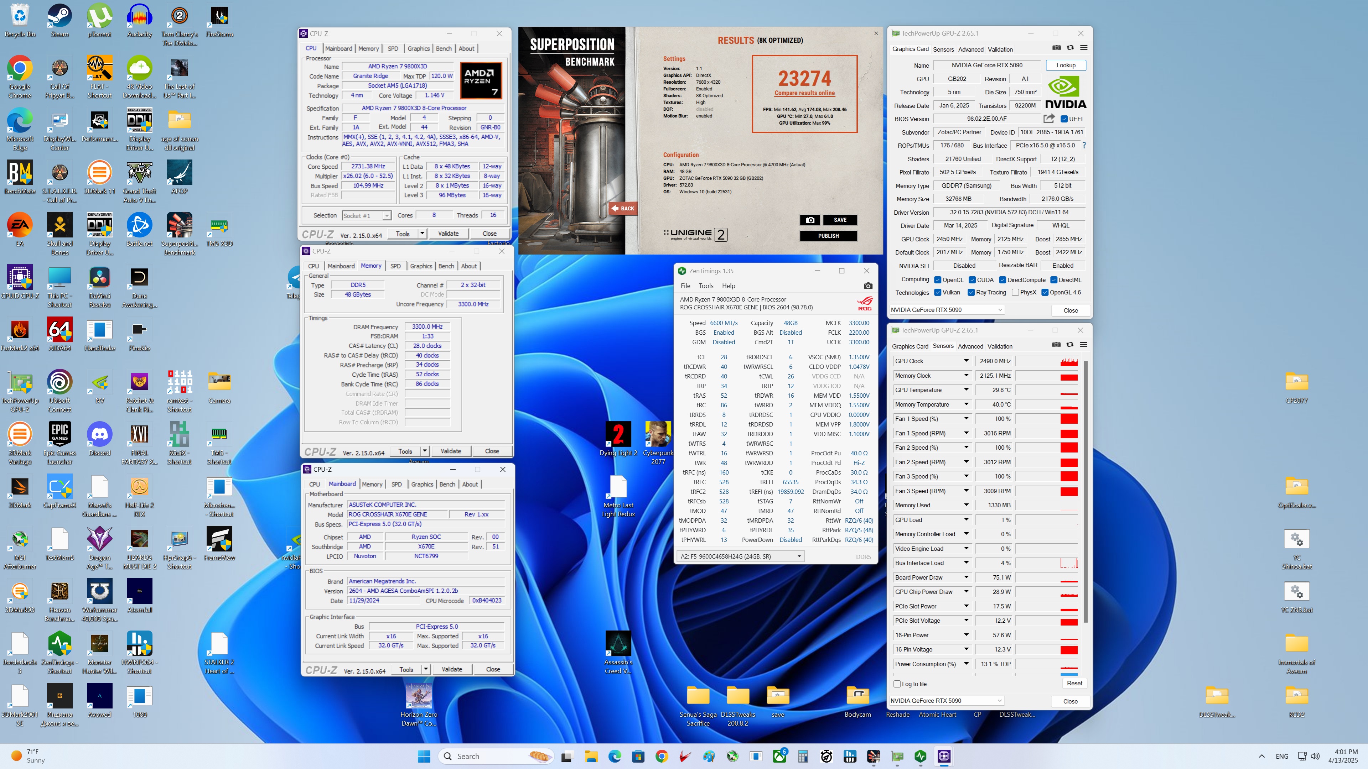Enable the Log to file checkbox

pos(897,684)
